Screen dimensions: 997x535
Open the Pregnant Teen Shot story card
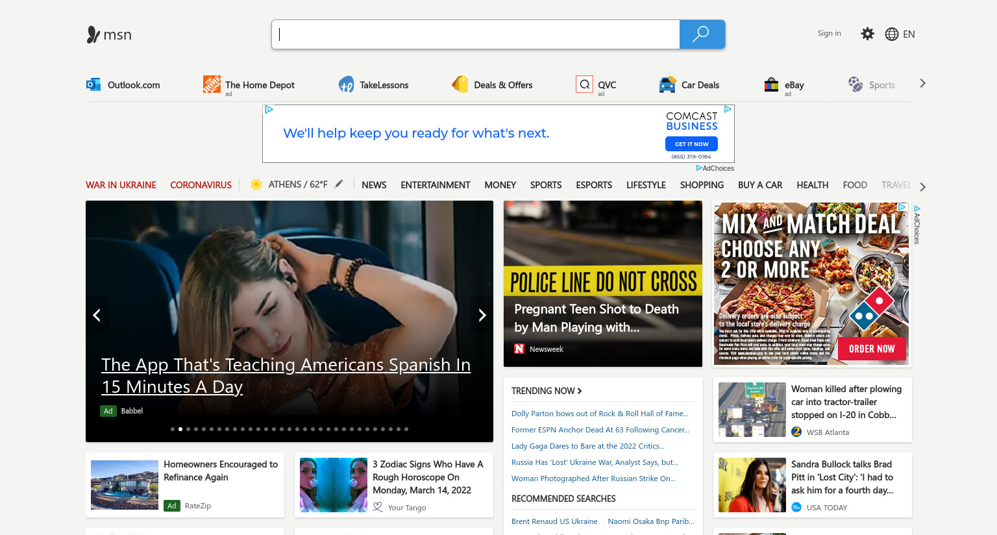point(603,284)
